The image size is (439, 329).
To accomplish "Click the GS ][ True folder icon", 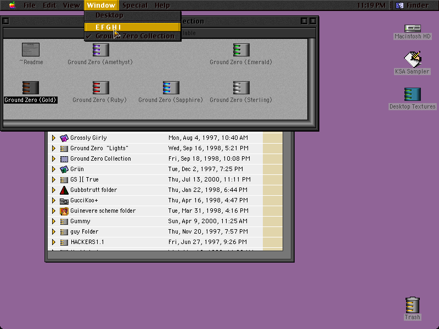I will [x=64, y=180].
